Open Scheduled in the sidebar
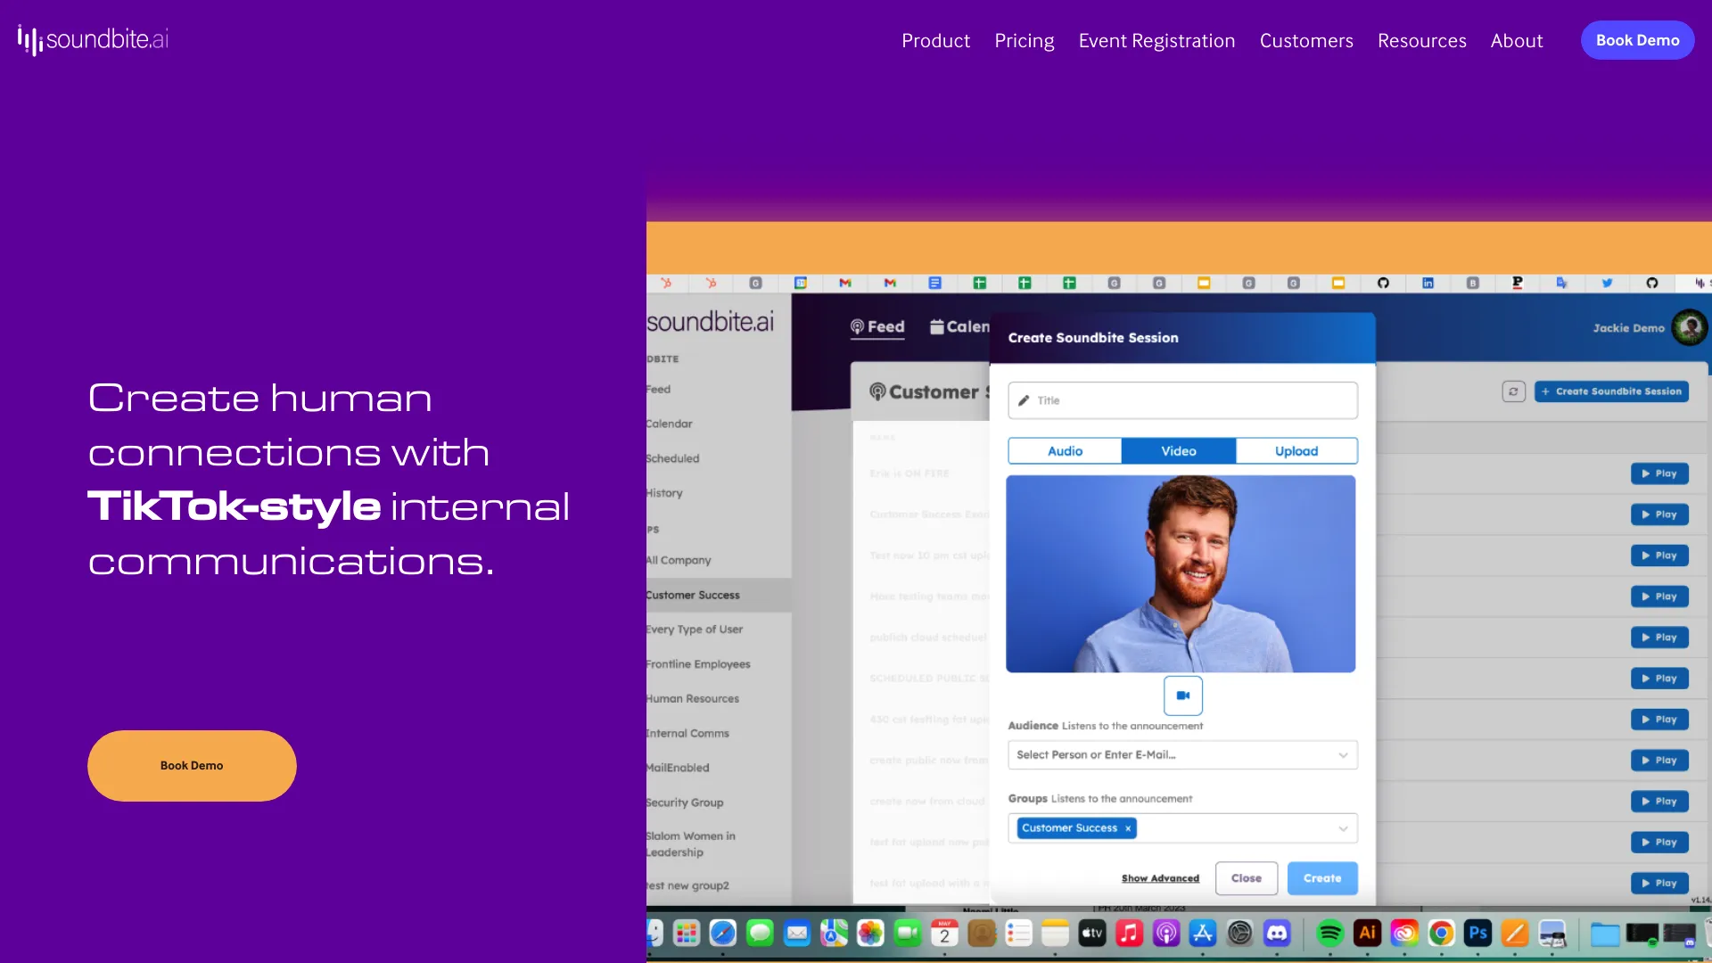1712x963 pixels. point(673,458)
